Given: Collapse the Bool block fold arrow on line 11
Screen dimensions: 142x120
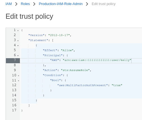Looking at the screenshot, I should pyautogui.click(x=19, y=81).
